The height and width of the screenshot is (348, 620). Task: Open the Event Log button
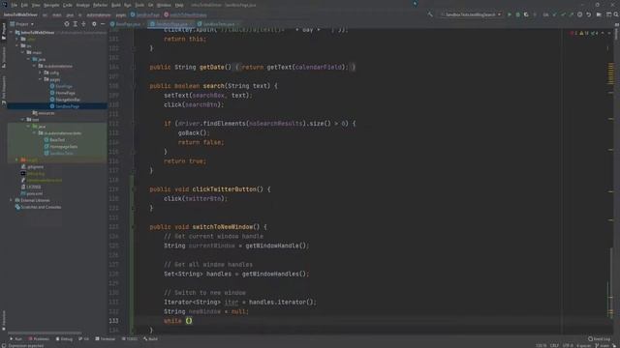600,339
